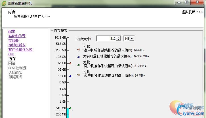Click the red 64 GB marker on the slider

tap(70, 63)
